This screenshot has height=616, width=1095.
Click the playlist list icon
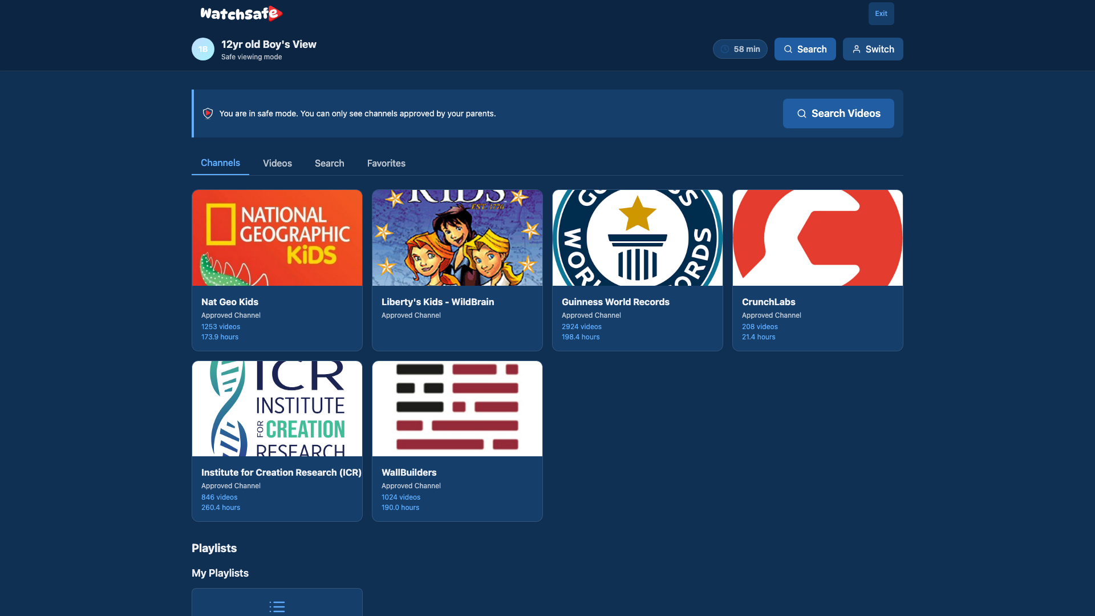tap(277, 607)
